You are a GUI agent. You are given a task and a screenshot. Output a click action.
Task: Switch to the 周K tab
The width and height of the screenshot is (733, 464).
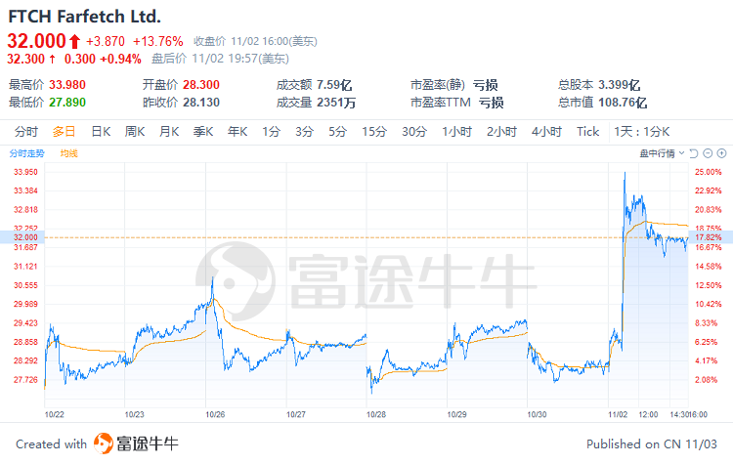[x=135, y=132]
